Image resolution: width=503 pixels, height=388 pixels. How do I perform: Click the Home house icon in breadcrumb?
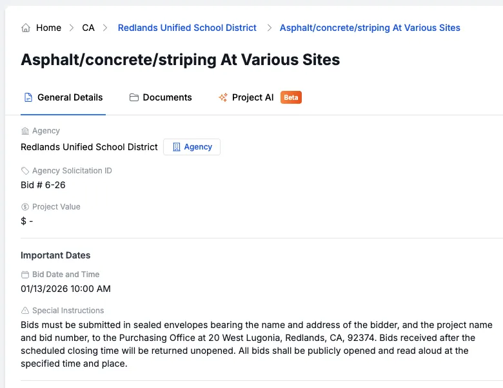click(x=26, y=28)
